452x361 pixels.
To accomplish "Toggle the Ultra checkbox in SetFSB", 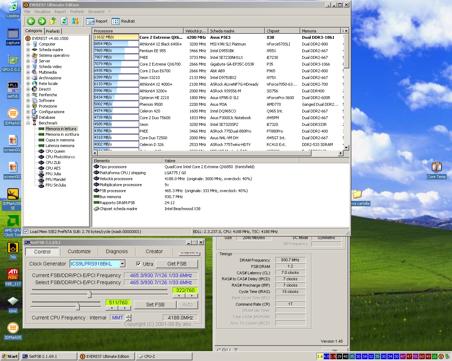I will click(138, 264).
